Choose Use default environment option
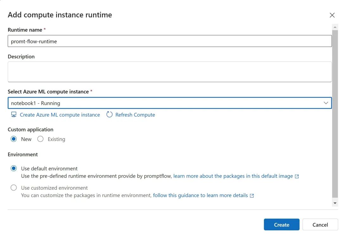The height and width of the screenshot is (236, 342). (14, 169)
